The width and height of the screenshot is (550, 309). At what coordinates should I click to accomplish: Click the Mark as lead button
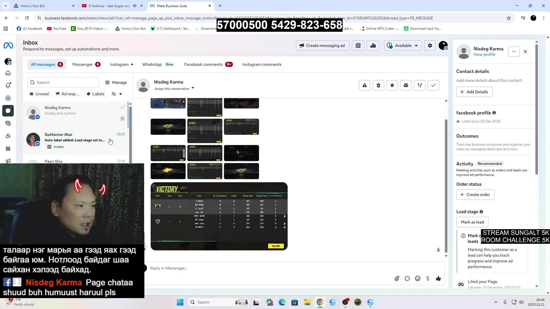(x=472, y=222)
